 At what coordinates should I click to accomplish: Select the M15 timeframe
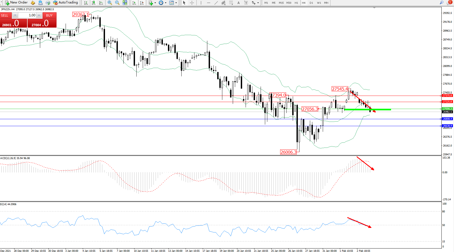pos(281,3)
